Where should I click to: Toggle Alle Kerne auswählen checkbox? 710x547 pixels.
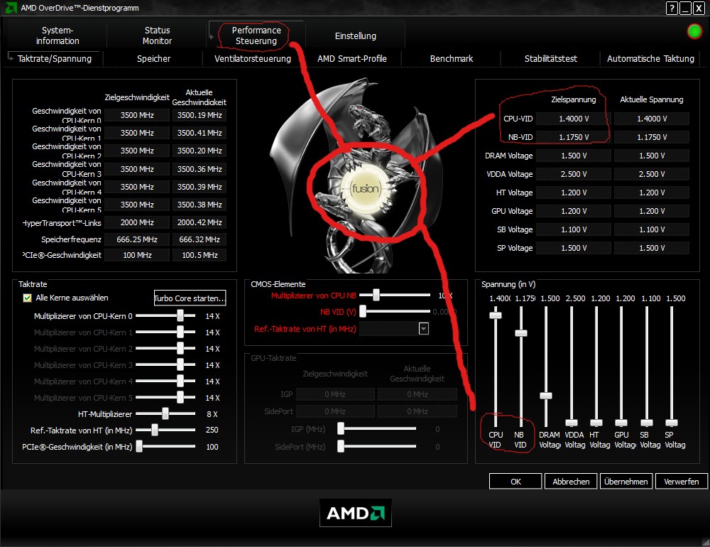[x=27, y=298]
